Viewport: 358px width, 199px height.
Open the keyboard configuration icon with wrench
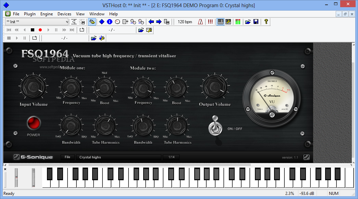(x=228, y=22)
